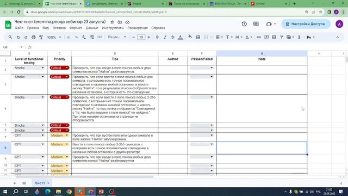
Task: Select row 7 header
Action: coord(5,137)
